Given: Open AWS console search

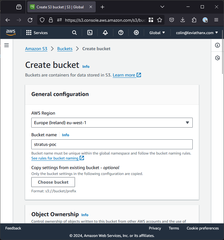Looking at the screenshot, I should [x=74, y=33].
